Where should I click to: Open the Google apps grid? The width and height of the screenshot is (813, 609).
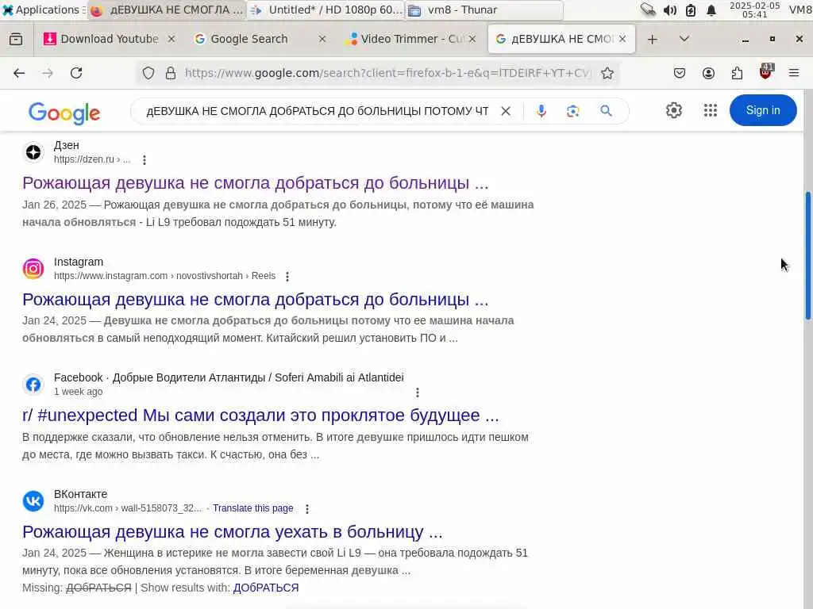[x=711, y=110]
